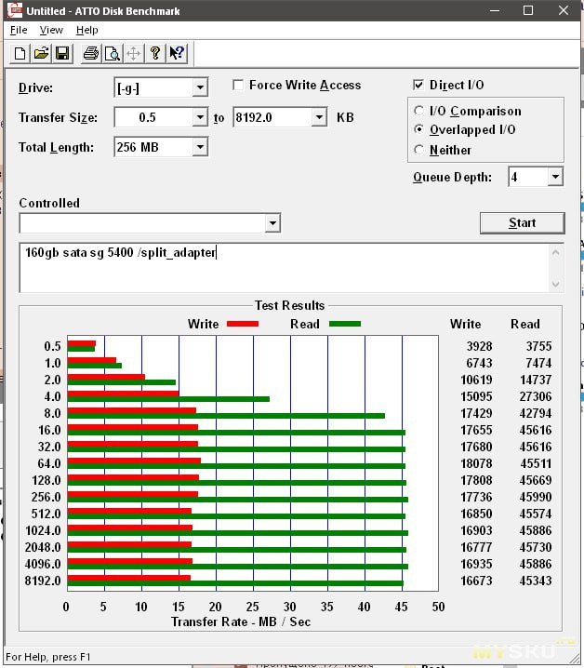Activate the context help pointer icon
The height and width of the screenshot is (668, 584).
[x=177, y=53]
